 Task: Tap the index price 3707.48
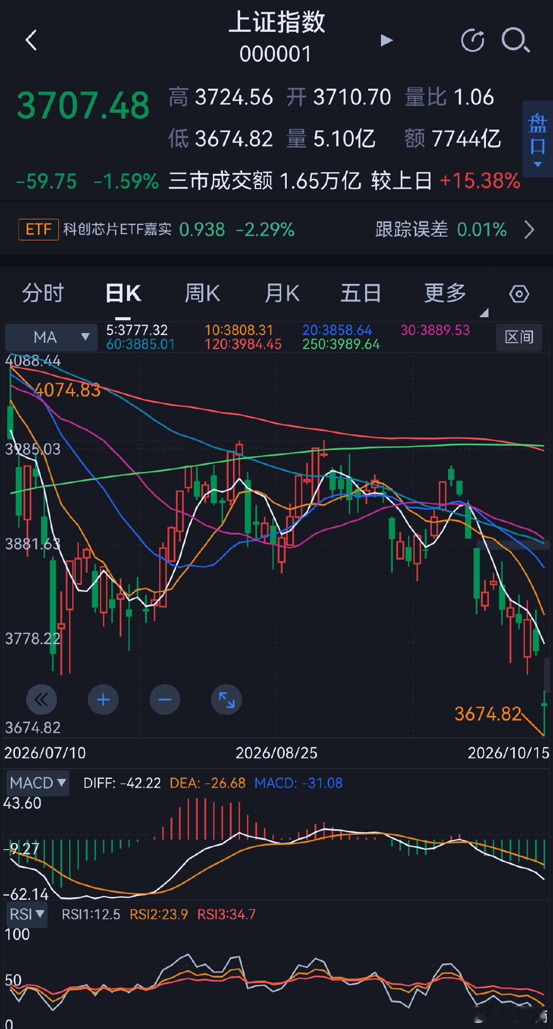click(83, 106)
